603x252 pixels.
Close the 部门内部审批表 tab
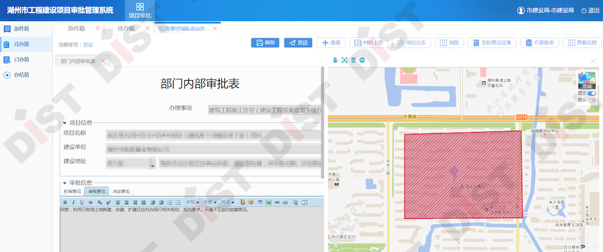[103, 61]
